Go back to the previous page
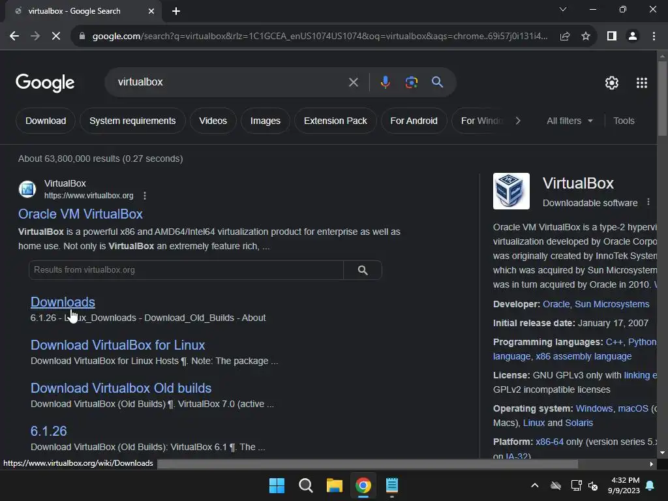Viewport: 668px width, 501px height. (x=14, y=37)
